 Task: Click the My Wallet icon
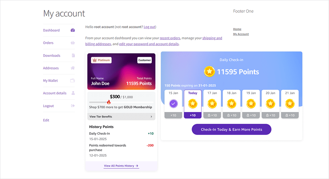click(x=73, y=81)
